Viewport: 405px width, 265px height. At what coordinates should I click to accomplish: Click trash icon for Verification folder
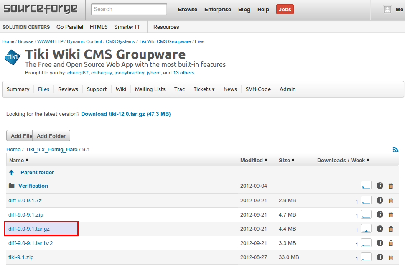[391, 186]
